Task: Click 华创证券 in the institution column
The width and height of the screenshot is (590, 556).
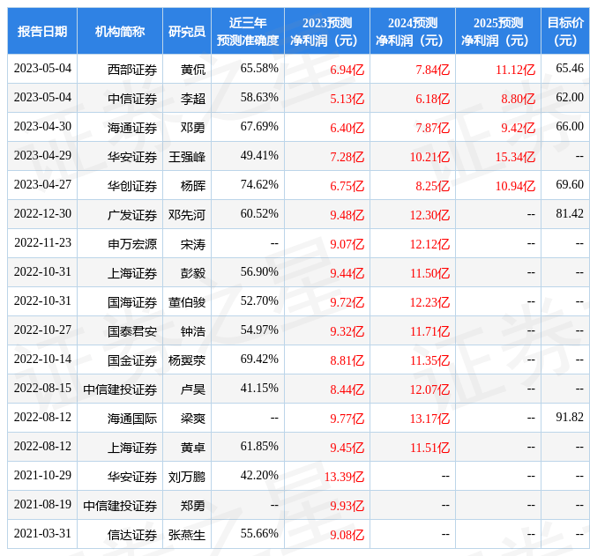Action: click(132, 186)
